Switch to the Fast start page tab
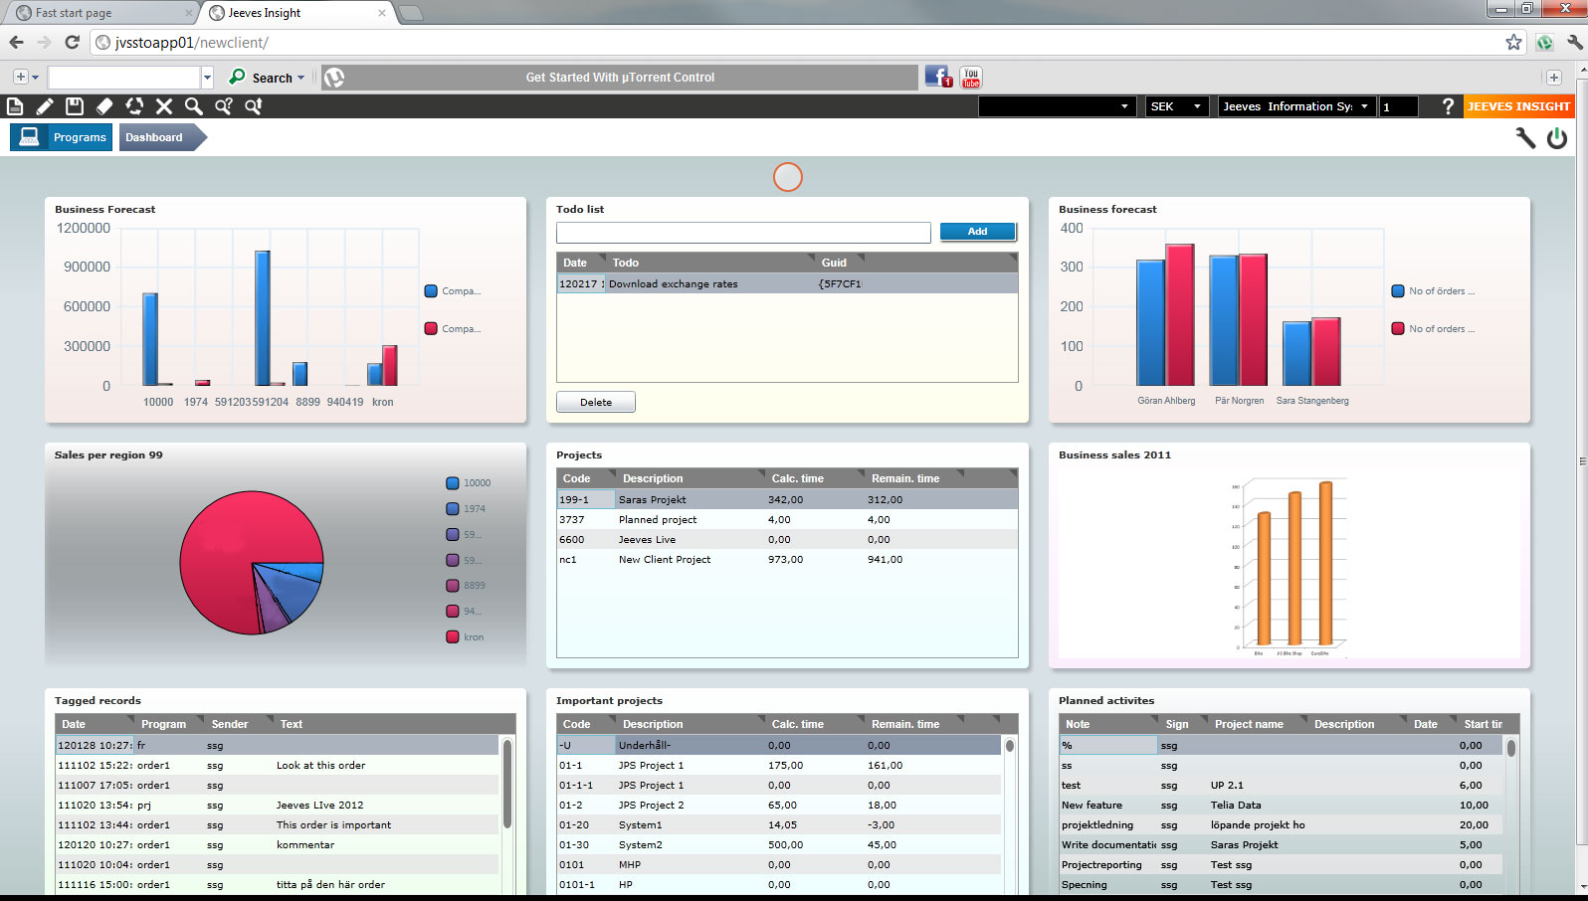The height and width of the screenshot is (901, 1588). (99, 13)
